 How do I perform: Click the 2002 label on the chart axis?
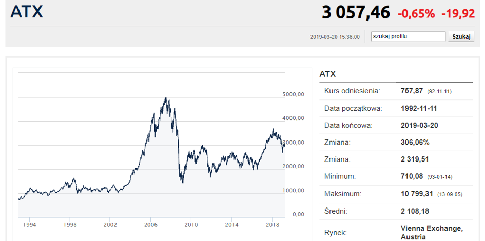tap(110, 224)
